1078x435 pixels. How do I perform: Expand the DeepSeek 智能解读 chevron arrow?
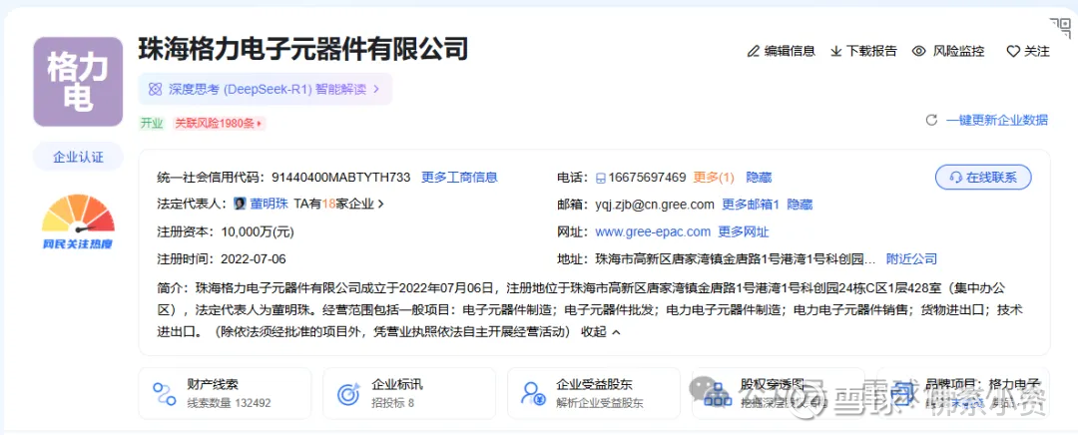376,90
